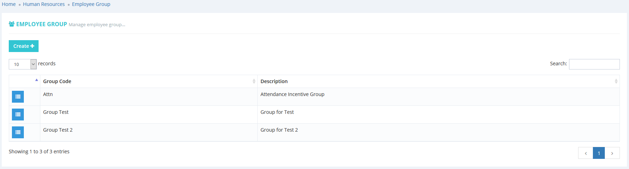
Task: Open Human Resources breadcrumb link
Action: tap(44, 4)
